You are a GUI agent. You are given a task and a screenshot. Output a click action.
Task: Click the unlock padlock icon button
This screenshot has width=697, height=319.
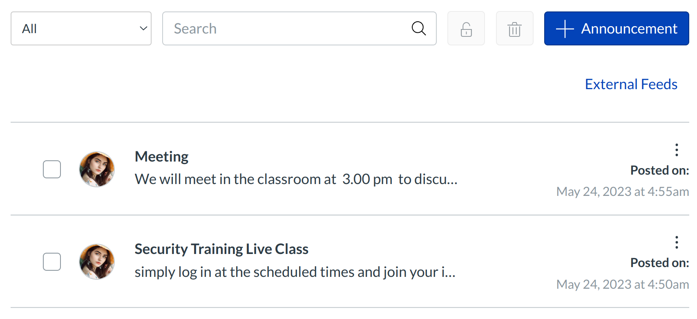click(x=466, y=29)
